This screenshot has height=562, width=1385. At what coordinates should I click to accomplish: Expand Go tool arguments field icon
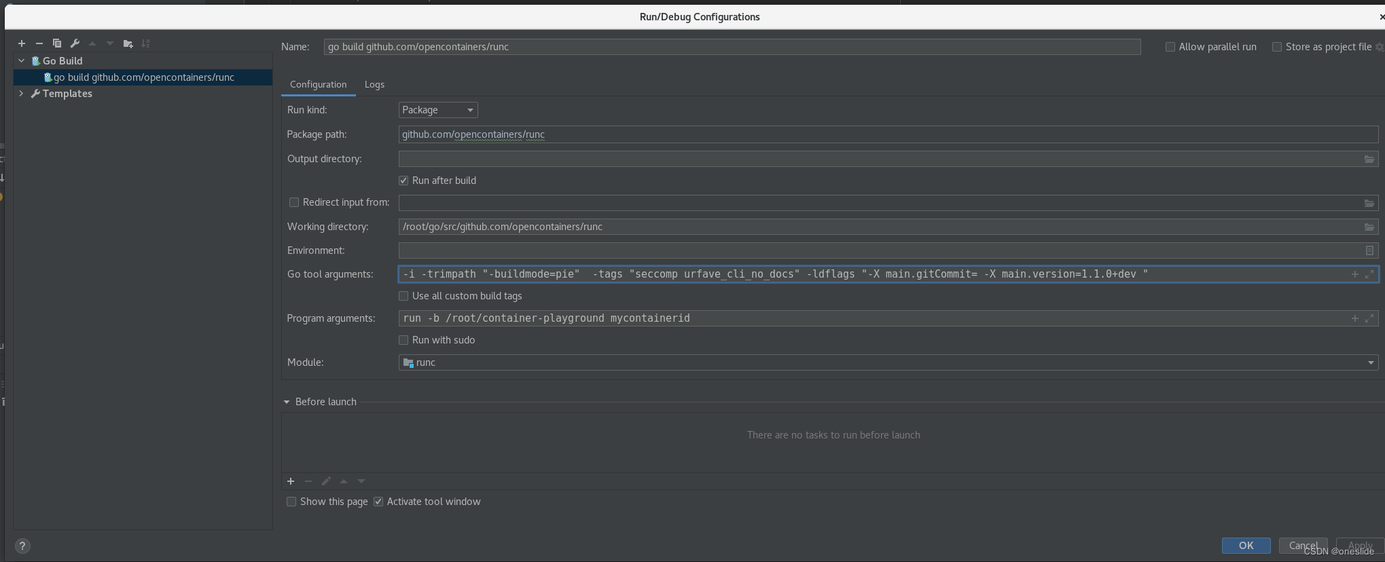[1369, 274]
